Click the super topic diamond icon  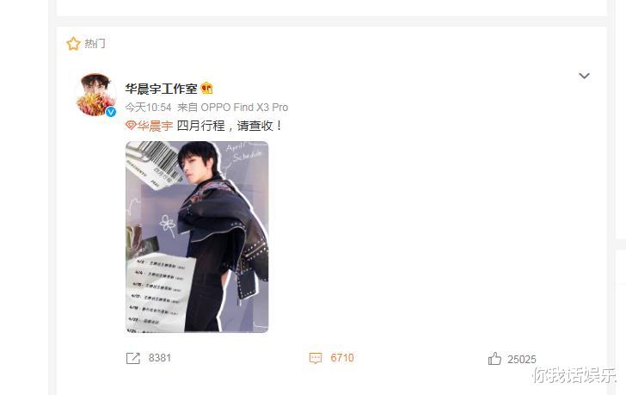131,126
